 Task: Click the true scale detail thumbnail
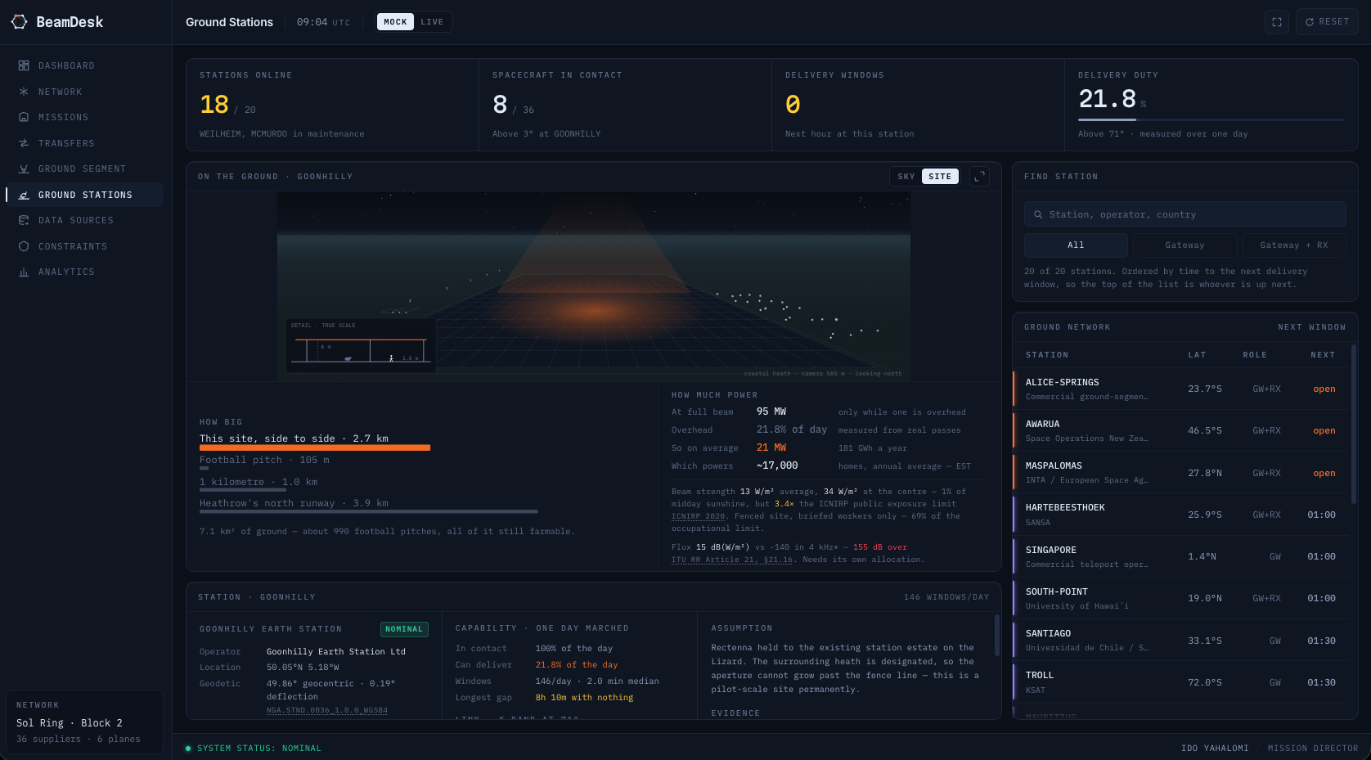click(x=360, y=345)
